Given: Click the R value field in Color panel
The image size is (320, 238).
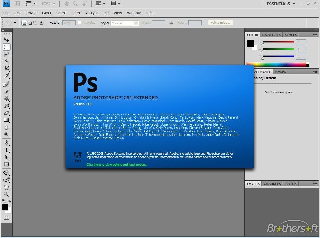Looking at the screenshot, I should tap(300, 42).
